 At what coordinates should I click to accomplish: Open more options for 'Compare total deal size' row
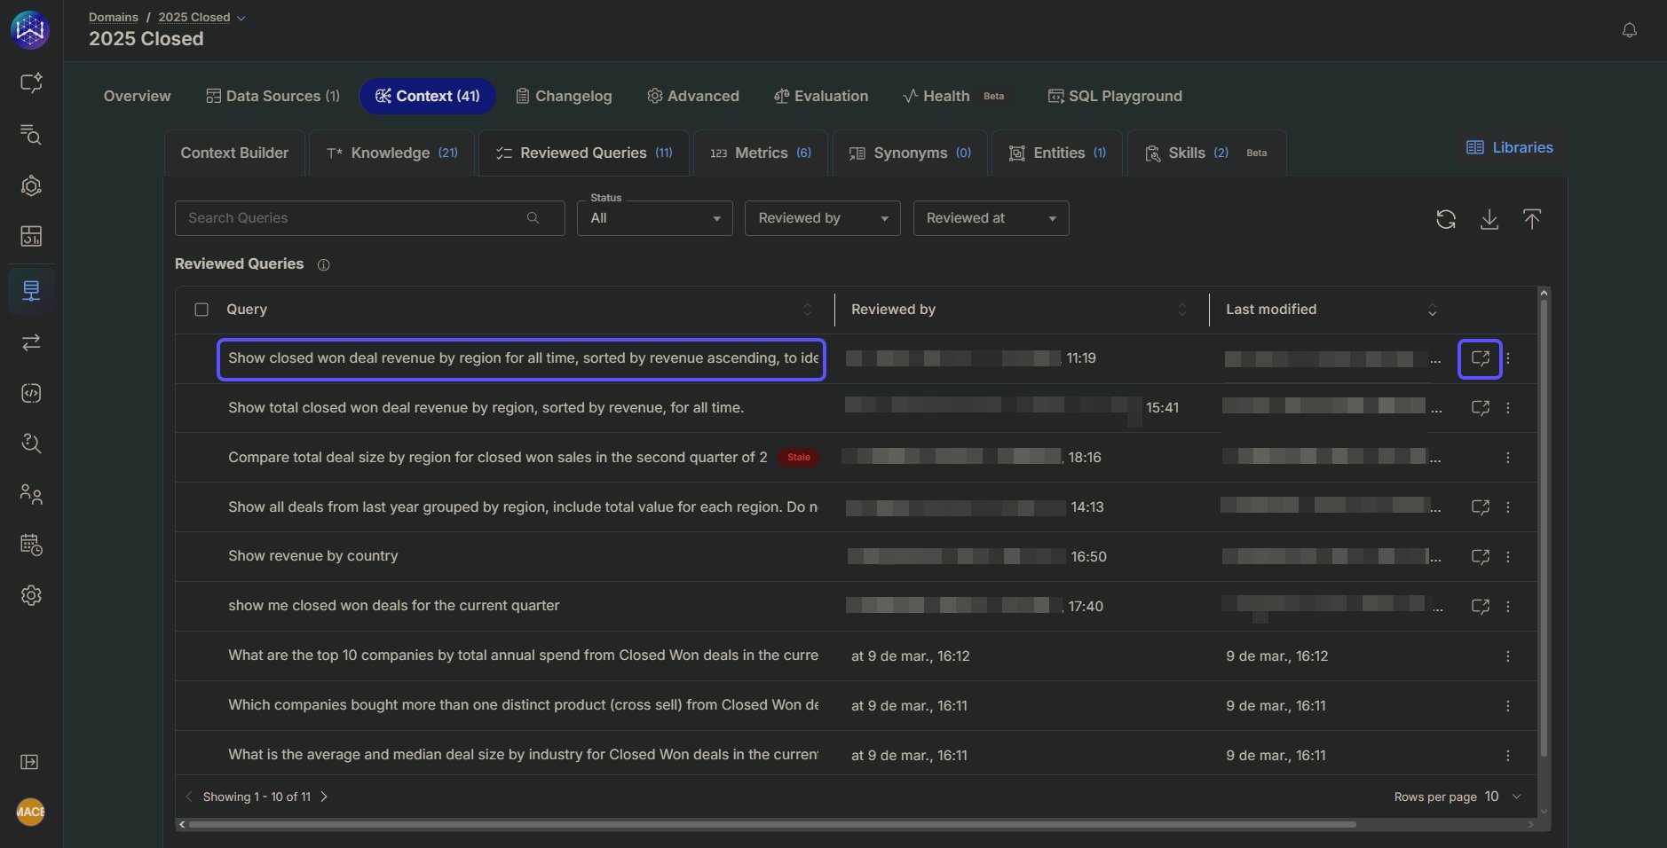[x=1508, y=458]
